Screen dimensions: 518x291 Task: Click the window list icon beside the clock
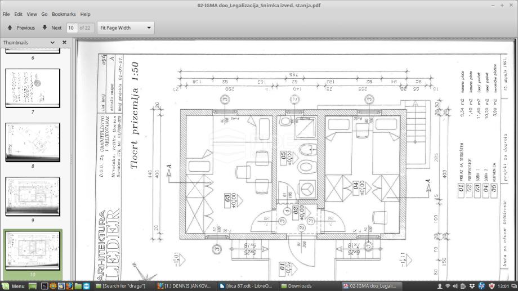(x=513, y=286)
